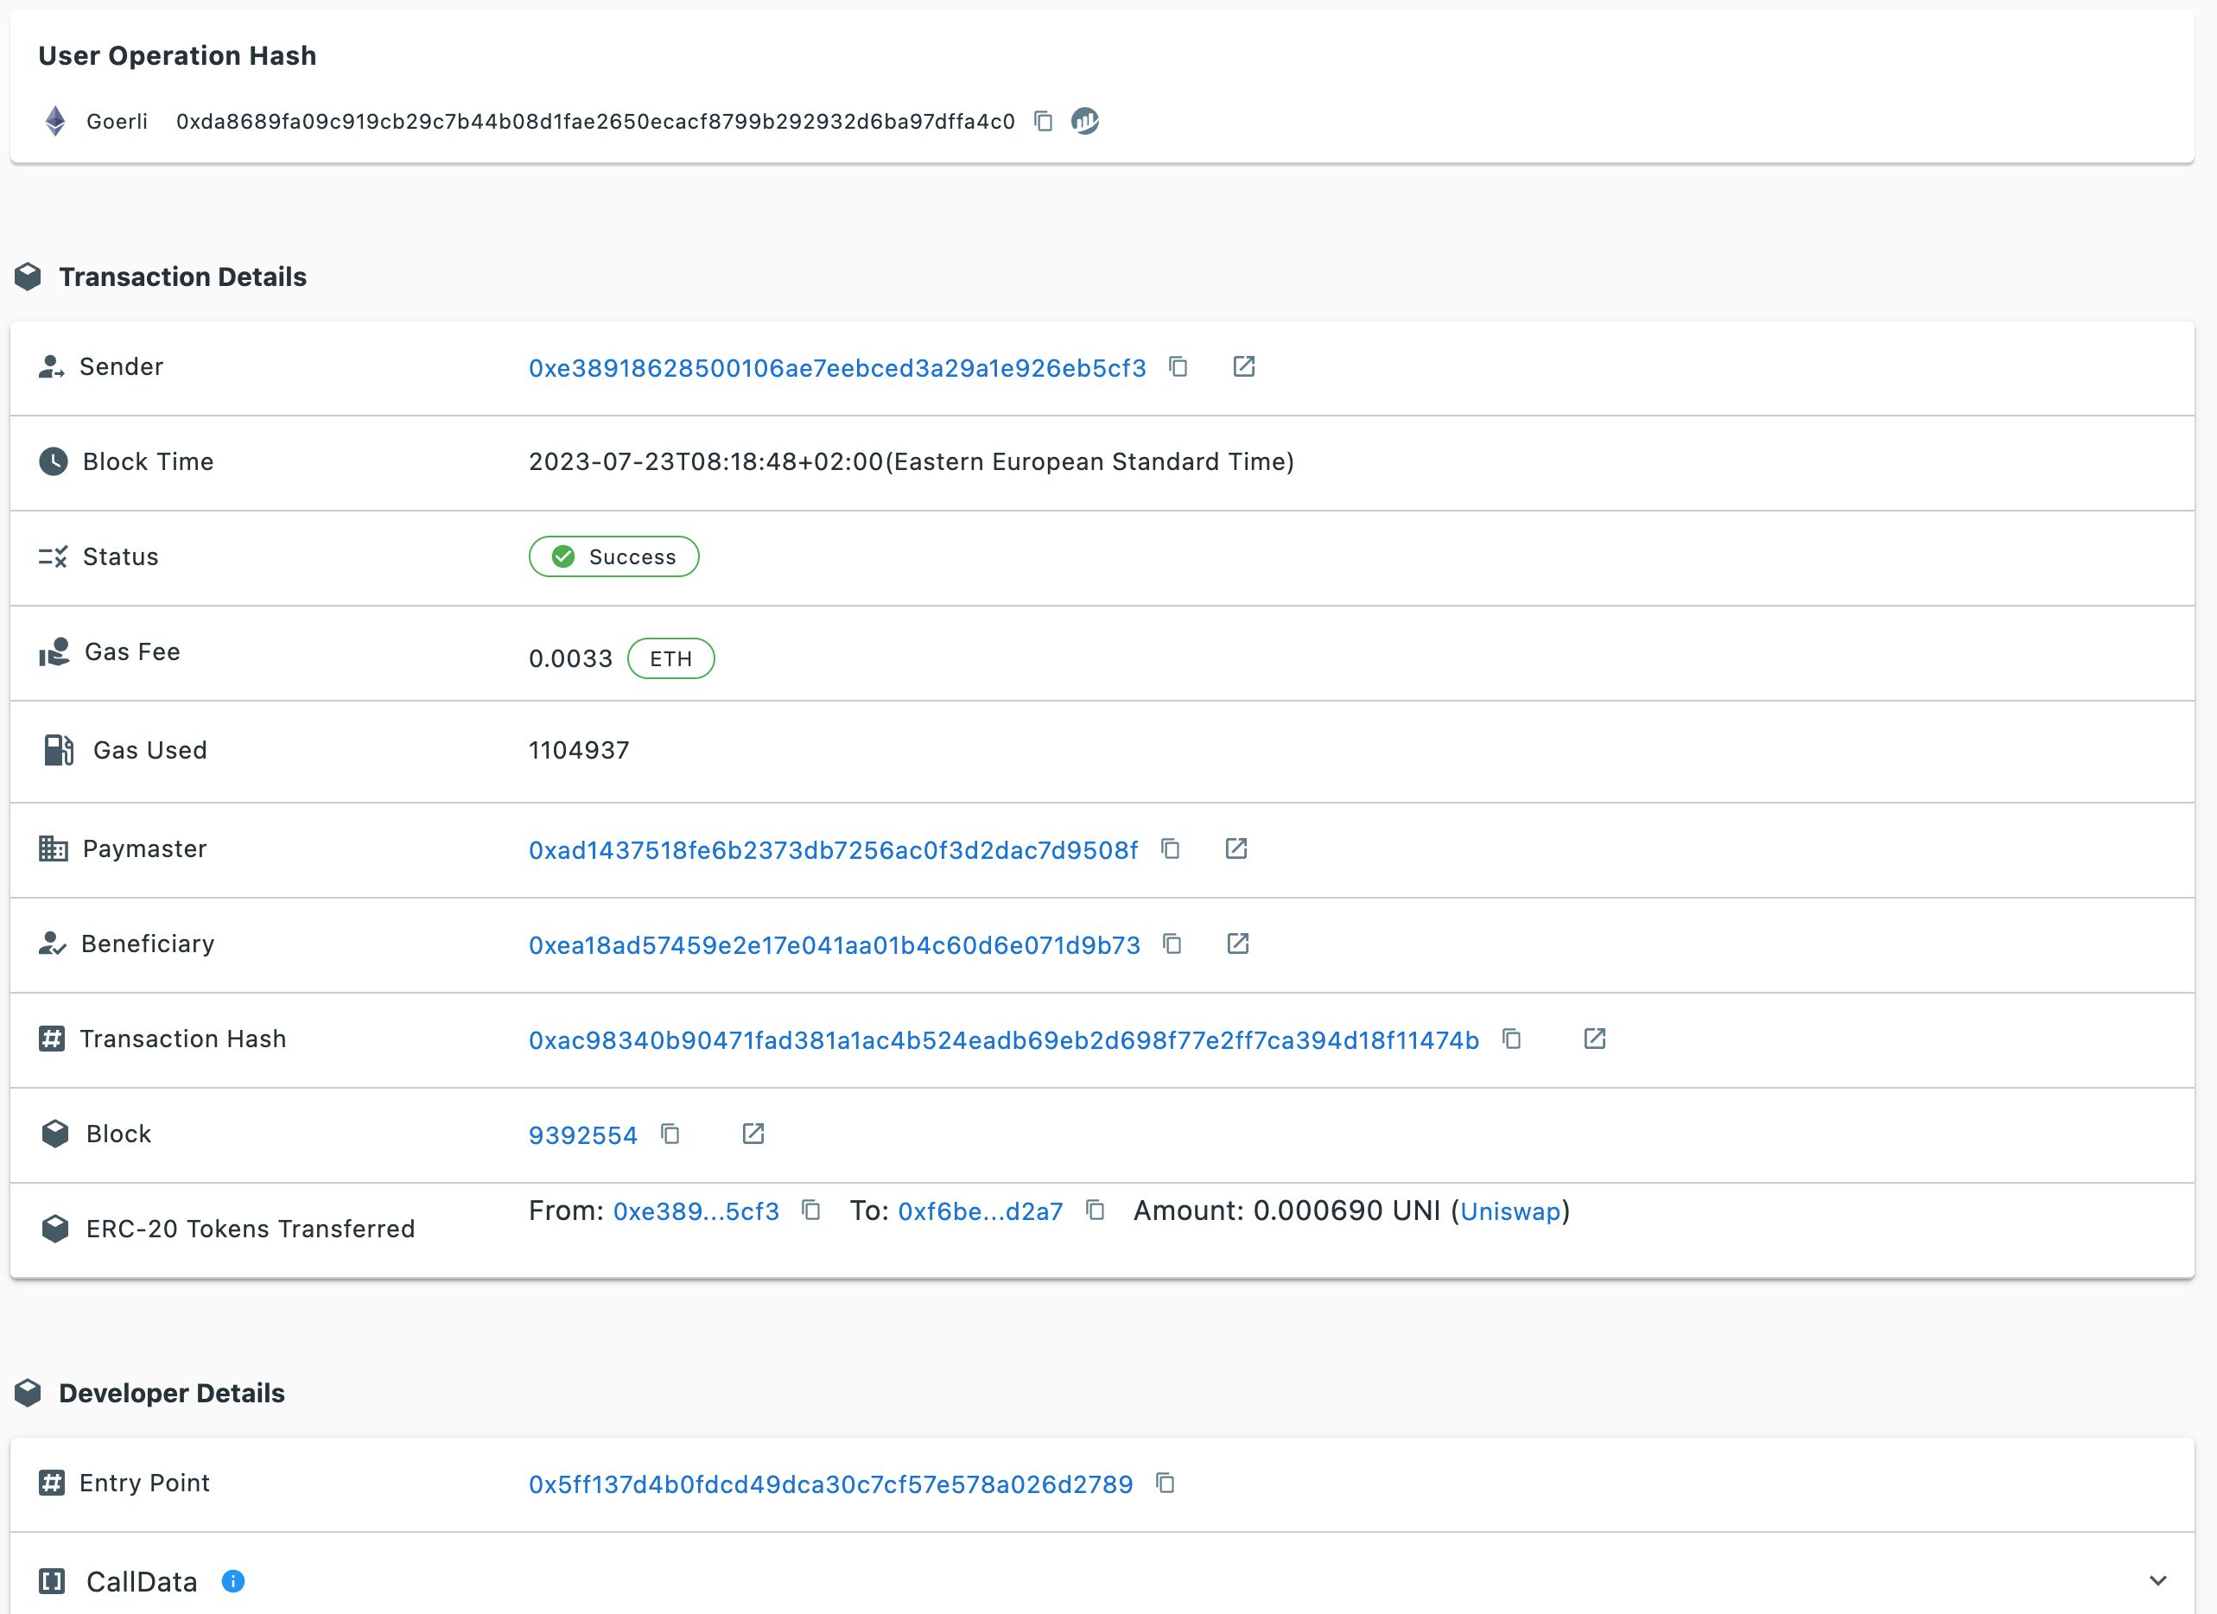Image resolution: width=2217 pixels, height=1614 pixels.
Task: Click the ERC-20 Tokens Transferred label
Action: click(251, 1228)
